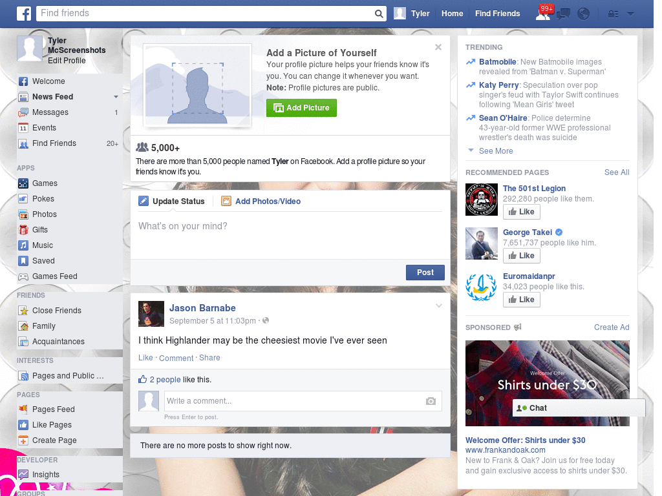Open Shirts under $30 ad image
The image size is (662, 496).
[547, 383]
